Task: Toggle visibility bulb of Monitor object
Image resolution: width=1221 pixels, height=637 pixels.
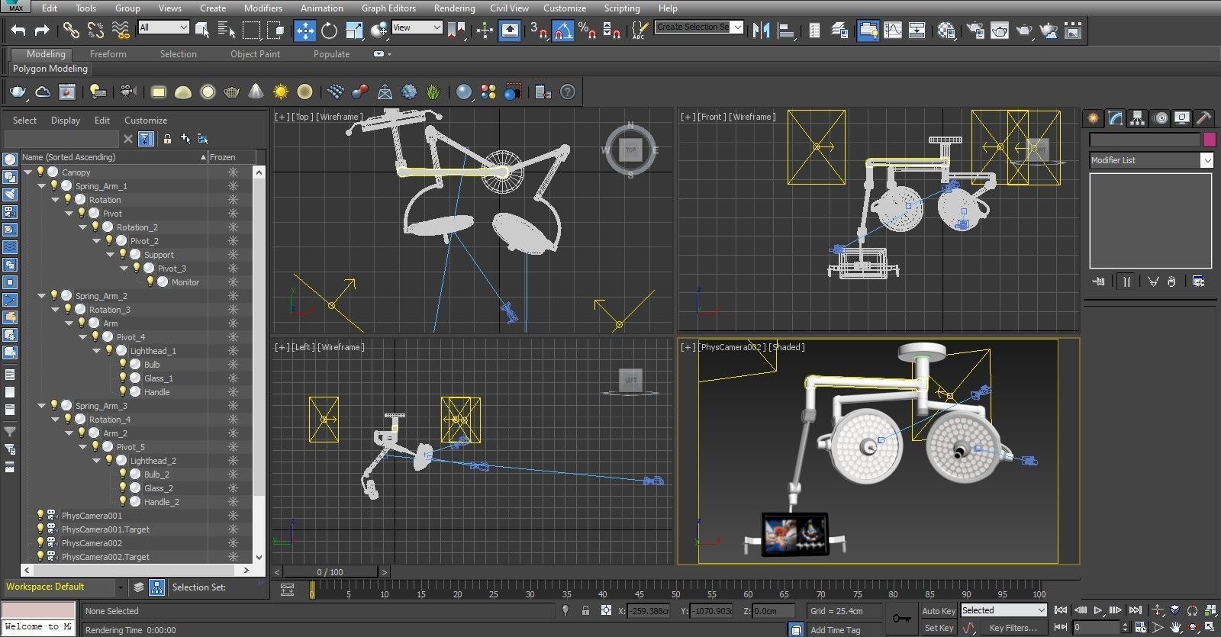Action: (x=150, y=282)
